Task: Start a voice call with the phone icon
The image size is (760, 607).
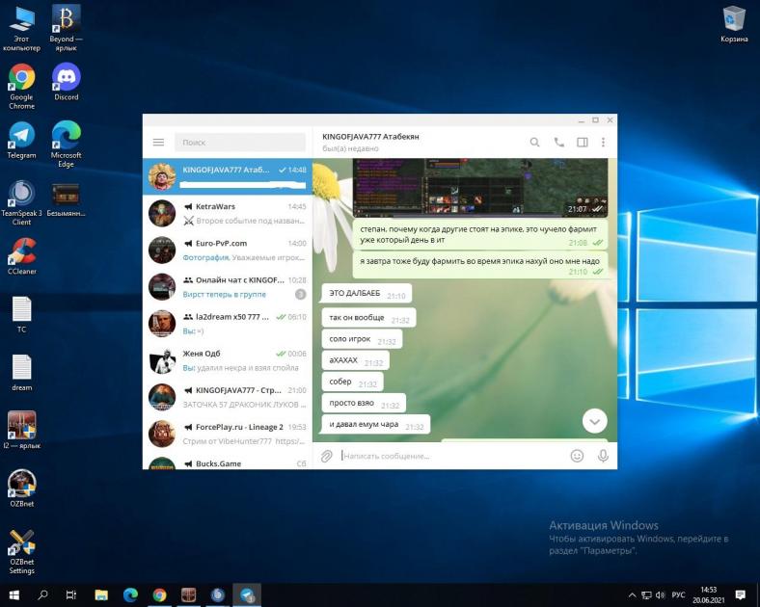Action: [x=558, y=143]
